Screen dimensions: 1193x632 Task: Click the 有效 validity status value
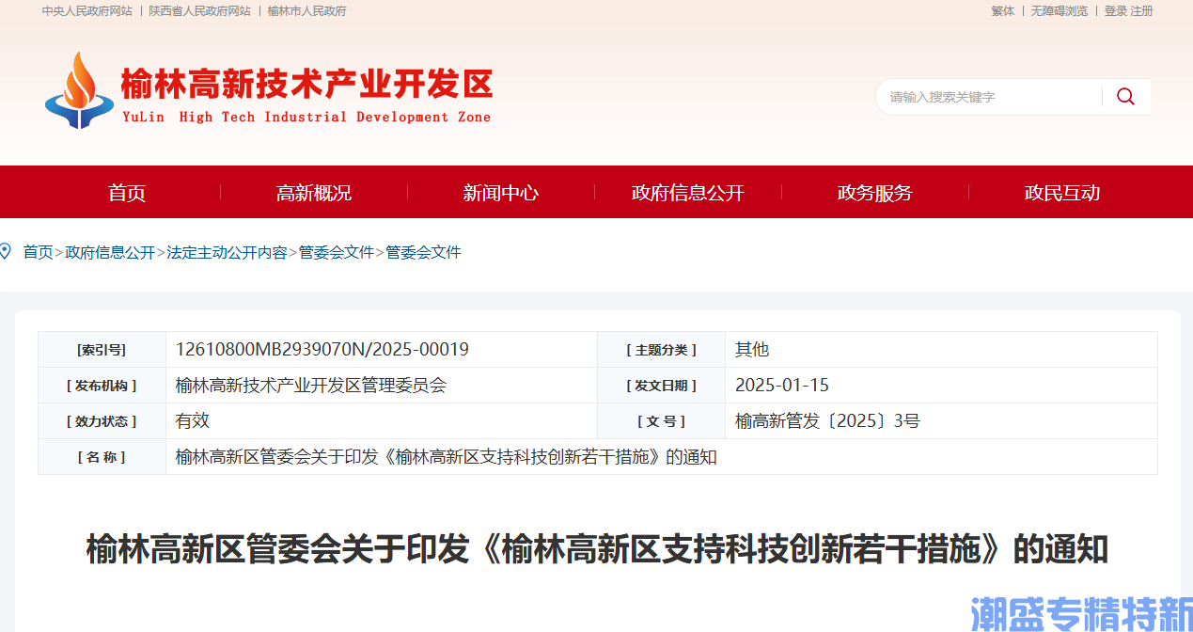(x=193, y=421)
